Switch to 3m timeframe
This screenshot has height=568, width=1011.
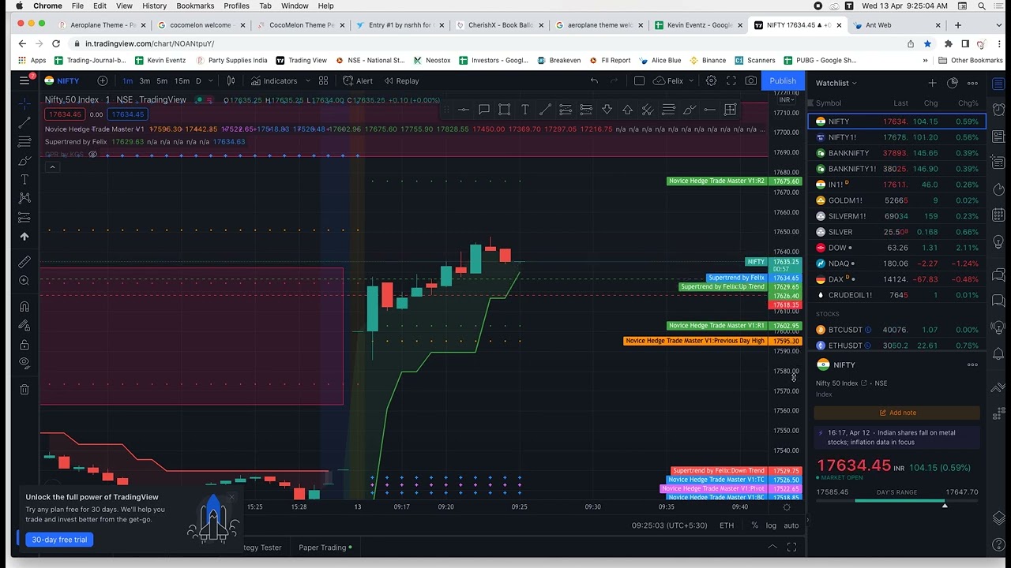point(145,80)
